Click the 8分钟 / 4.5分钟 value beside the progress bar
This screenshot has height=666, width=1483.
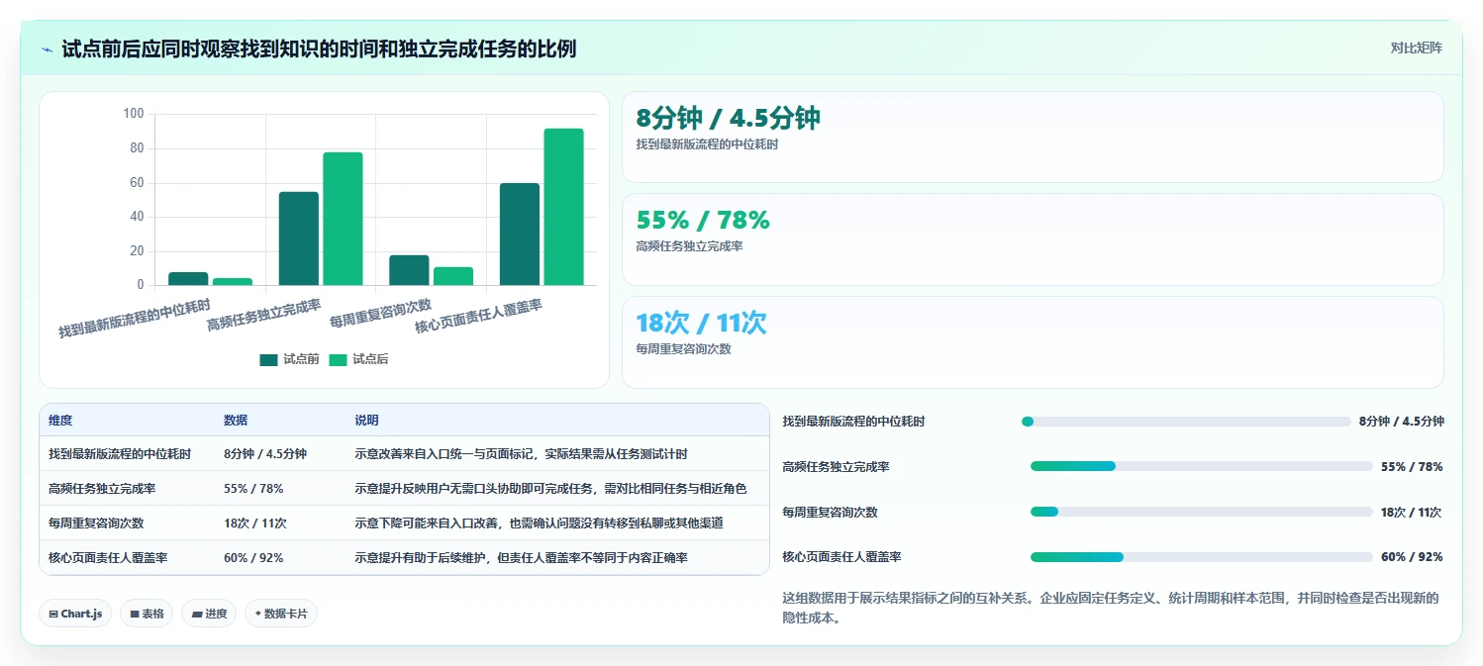click(x=1401, y=422)
